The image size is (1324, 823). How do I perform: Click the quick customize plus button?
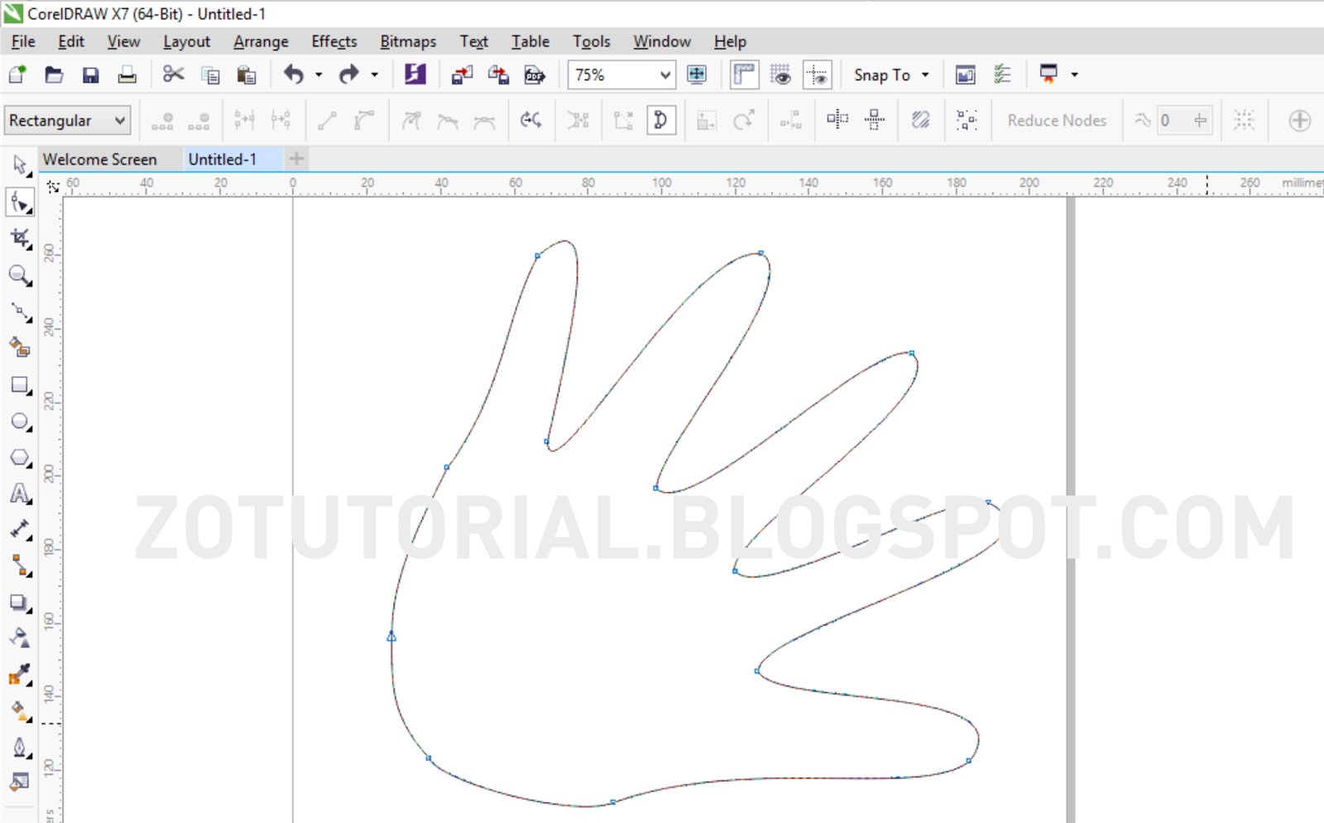tap(1299, 120)
